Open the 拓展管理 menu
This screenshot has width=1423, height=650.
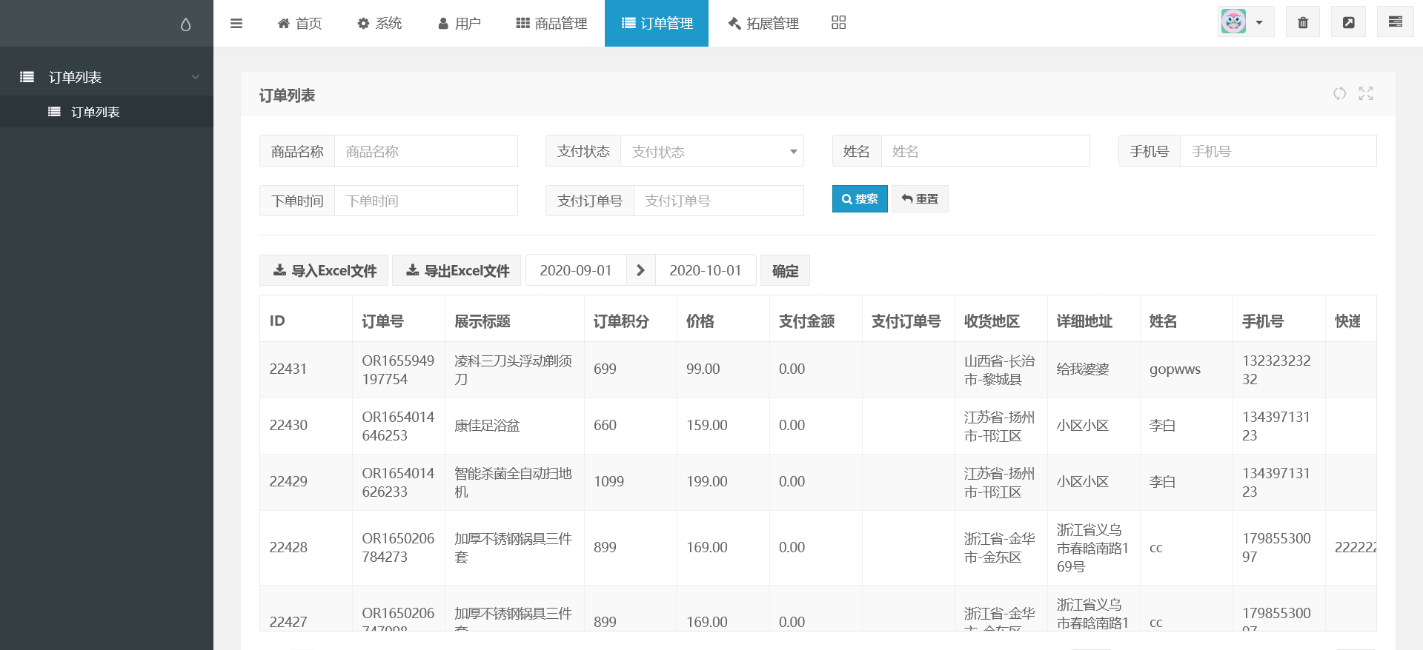point(763,24)
